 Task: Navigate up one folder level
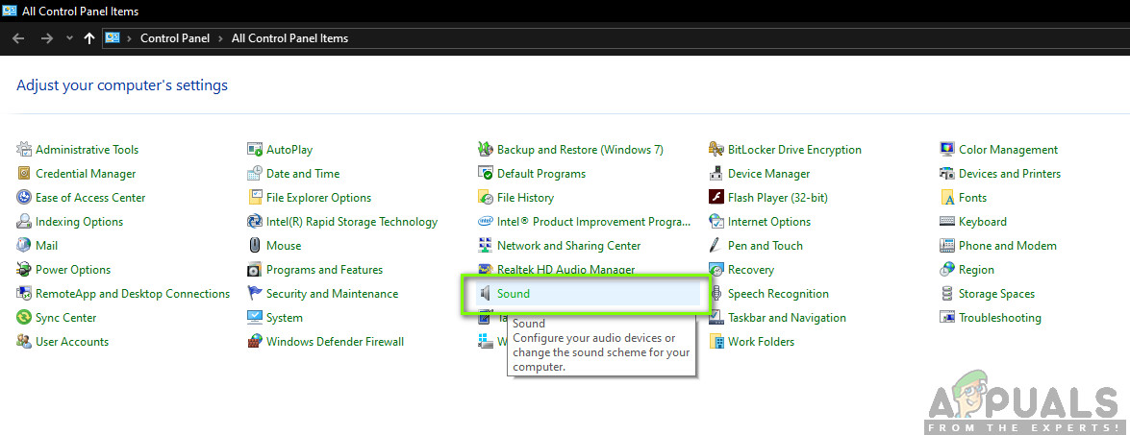point(90,38)
